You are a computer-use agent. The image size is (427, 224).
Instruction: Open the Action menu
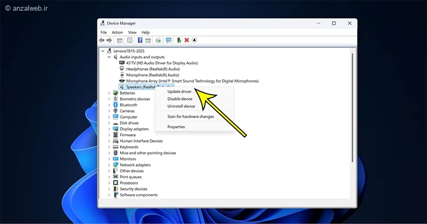117,32
